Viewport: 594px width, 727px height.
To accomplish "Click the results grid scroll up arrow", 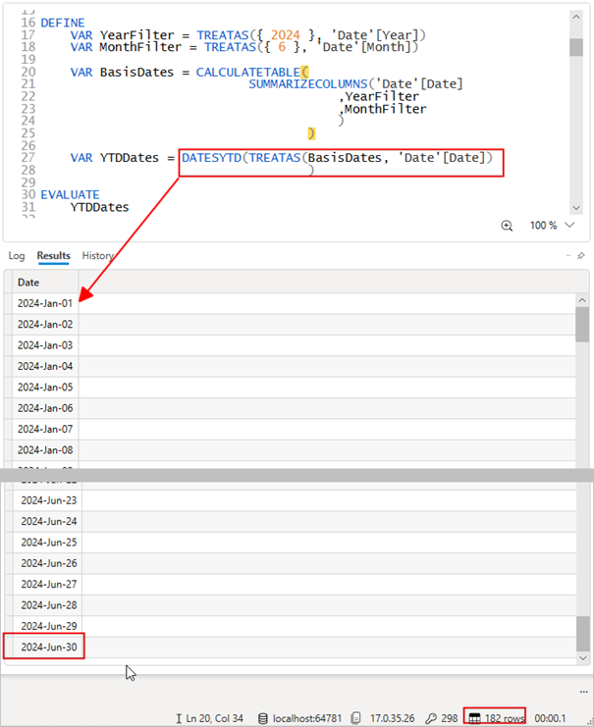I will tap(582, 300).
